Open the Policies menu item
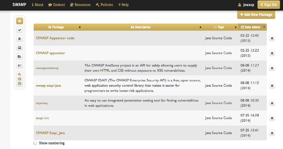This screenshot has height=149, width=283. click(x=104, y=5)
